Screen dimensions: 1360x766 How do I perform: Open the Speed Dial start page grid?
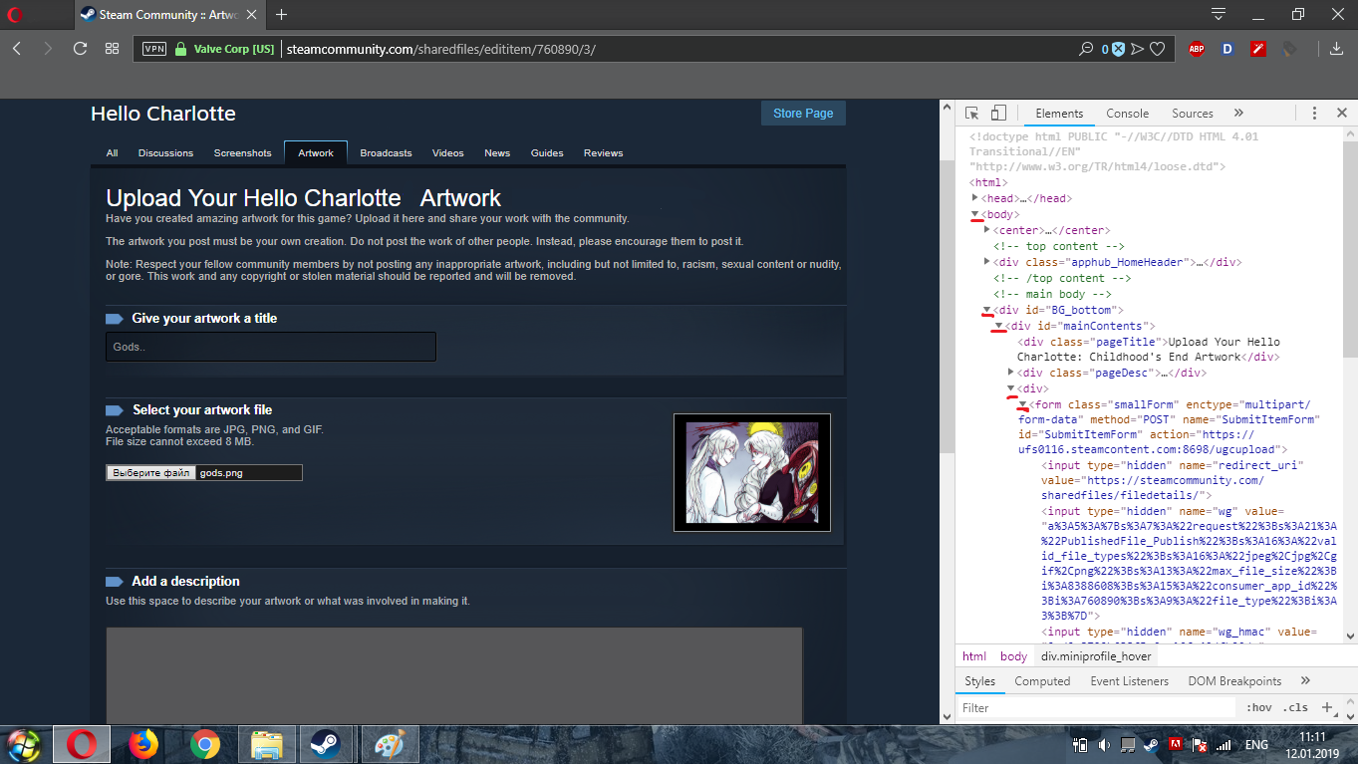coord(112,49)
